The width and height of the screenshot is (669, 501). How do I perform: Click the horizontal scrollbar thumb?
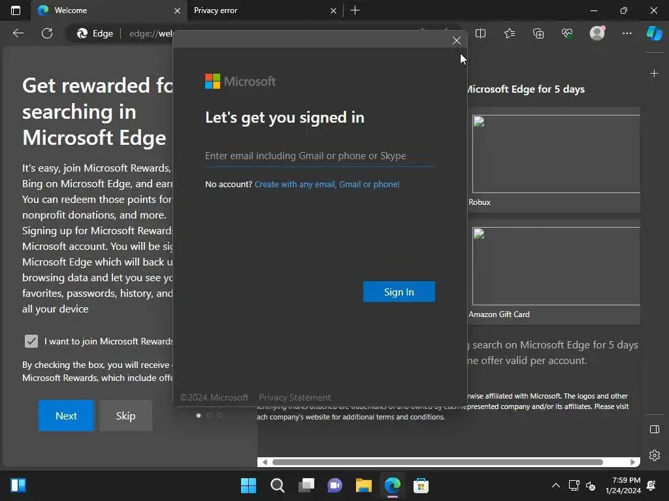click(437, 463)
